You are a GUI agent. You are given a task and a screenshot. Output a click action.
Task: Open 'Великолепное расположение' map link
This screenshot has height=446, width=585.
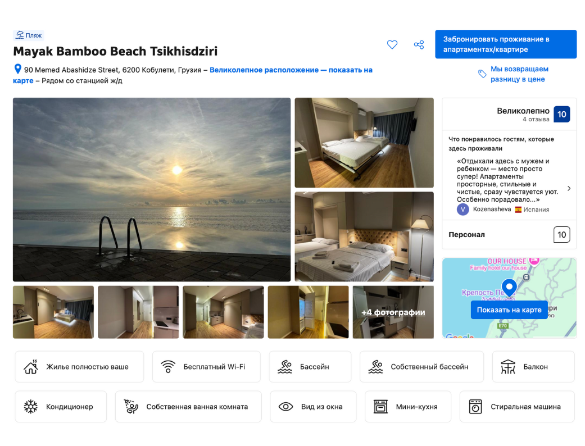264,70
